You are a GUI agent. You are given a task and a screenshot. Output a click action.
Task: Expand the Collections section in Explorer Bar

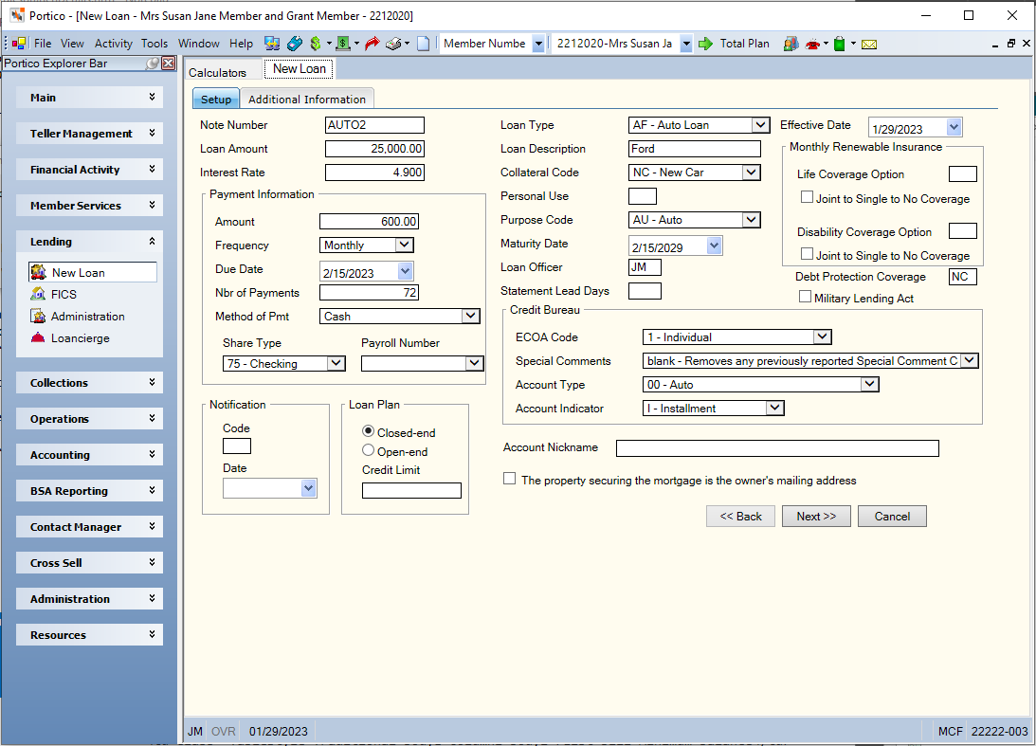point(89,383)
